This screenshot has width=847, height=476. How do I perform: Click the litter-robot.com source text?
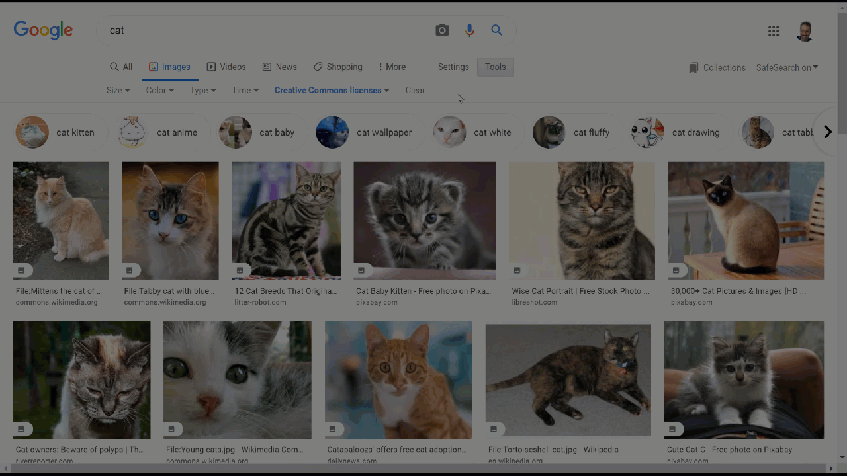(260, 302)
